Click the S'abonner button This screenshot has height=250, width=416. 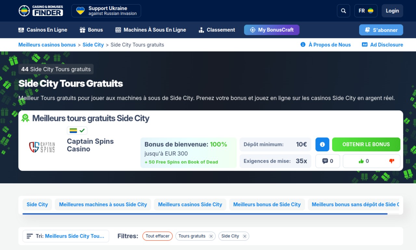(x=381, y=30)
